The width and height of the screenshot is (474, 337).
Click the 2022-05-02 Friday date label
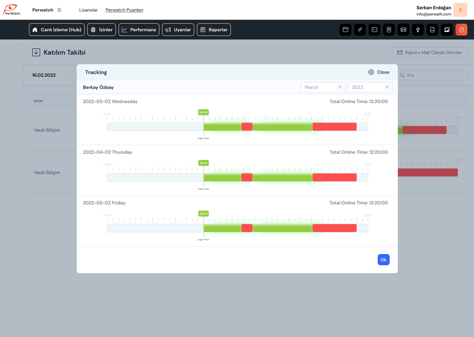pos(104,203)
